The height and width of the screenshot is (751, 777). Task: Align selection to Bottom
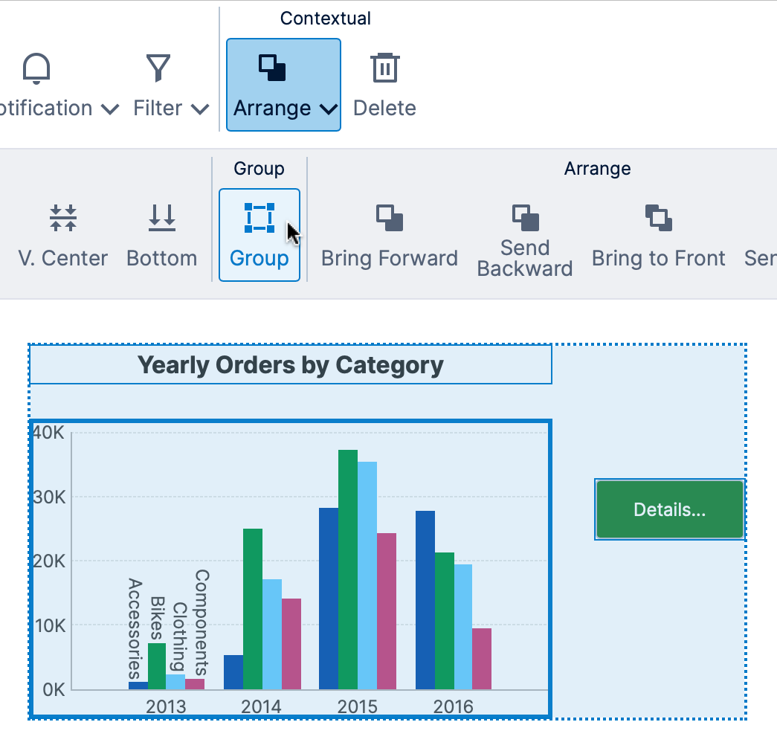161,216
